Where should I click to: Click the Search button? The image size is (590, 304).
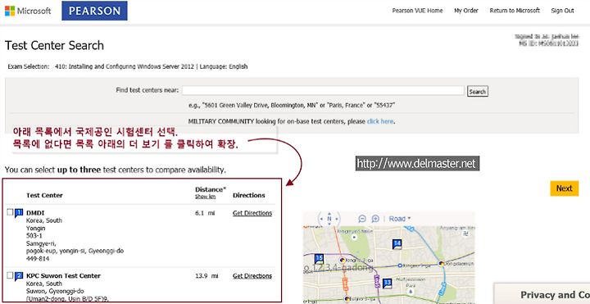tap(478, 92)
